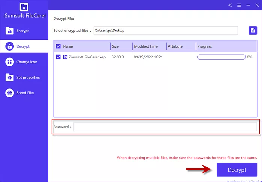Toggle the select-all checkbox in header

pyautogui.click(x=58, y=46)
